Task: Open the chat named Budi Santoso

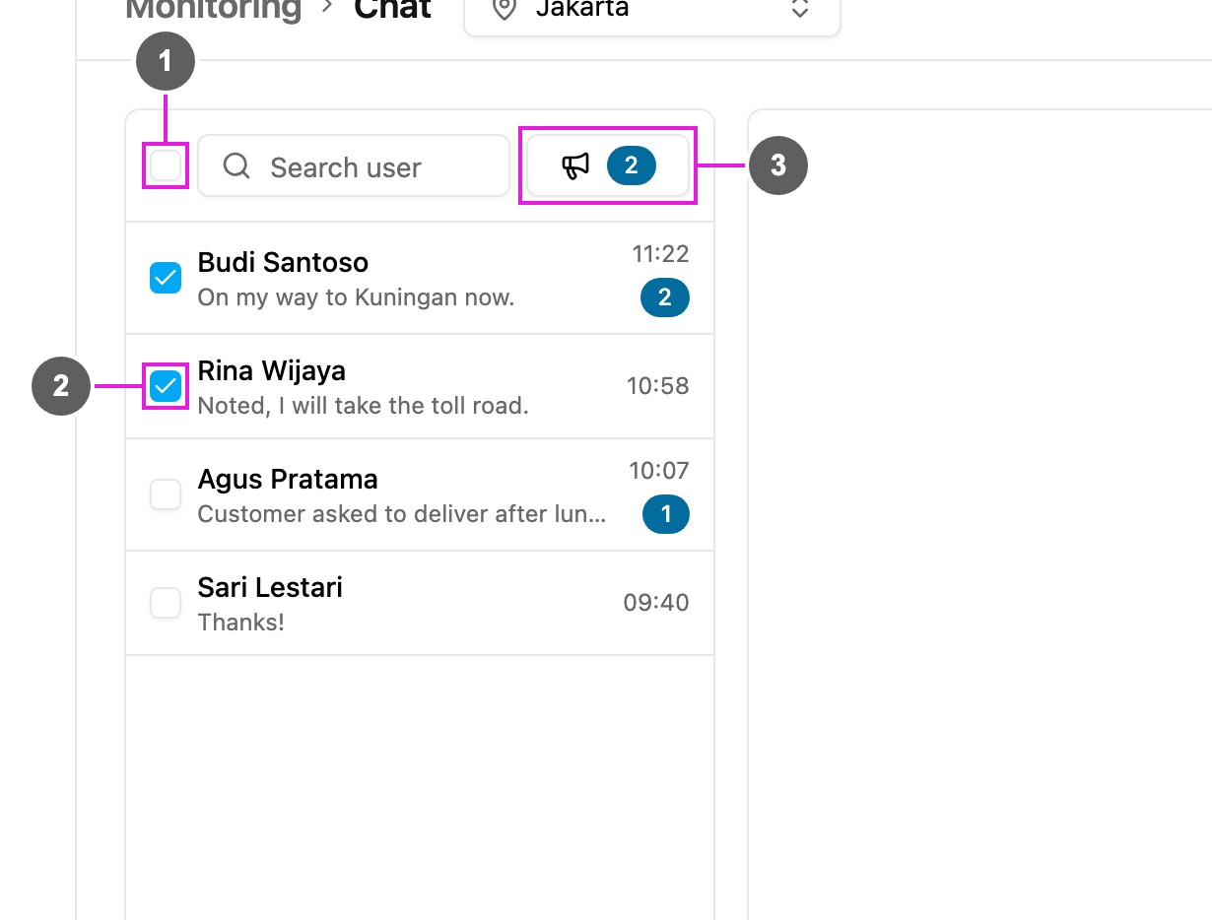Action: 283,262
